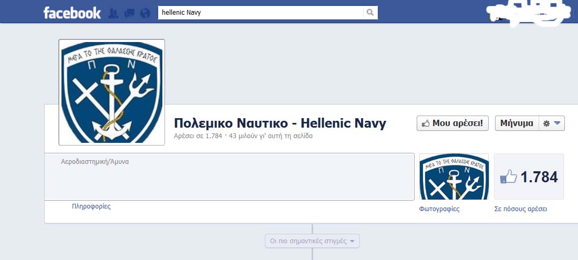Click the Αεροδιαστημική/Άμυνα category text

click(x=95, y=162)
